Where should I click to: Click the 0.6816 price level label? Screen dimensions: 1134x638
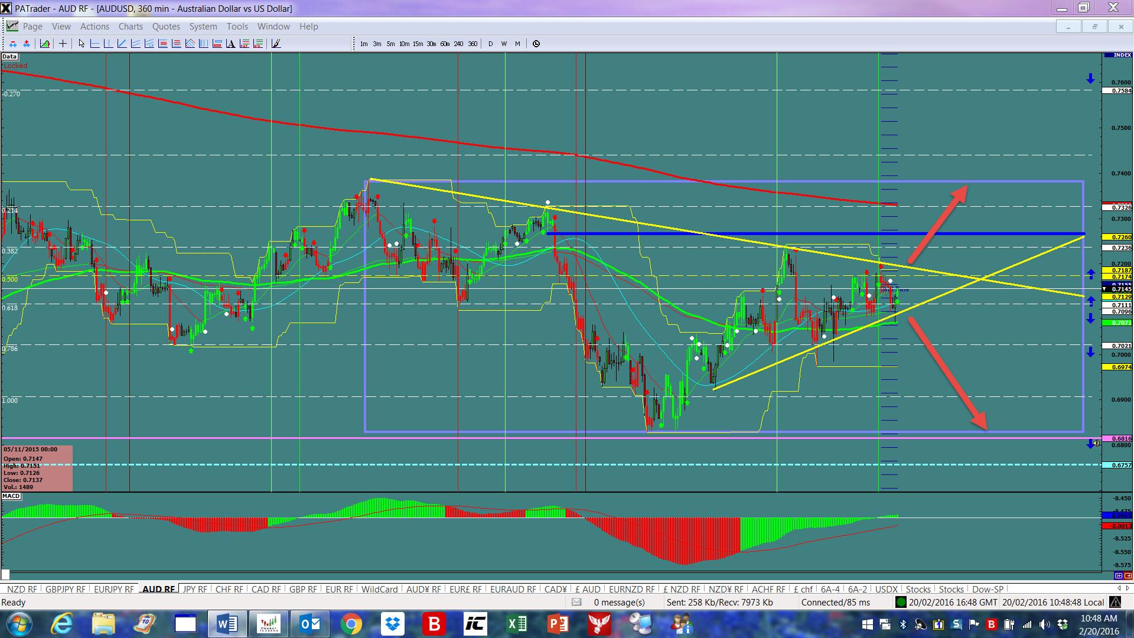[1117, 439]
